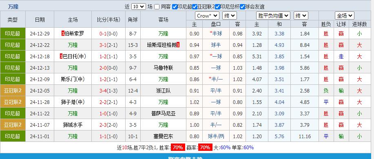Click score 2-3(2-0) versus 狮城水手
This screenshot has height=159, width=374.
click(108, 125)
